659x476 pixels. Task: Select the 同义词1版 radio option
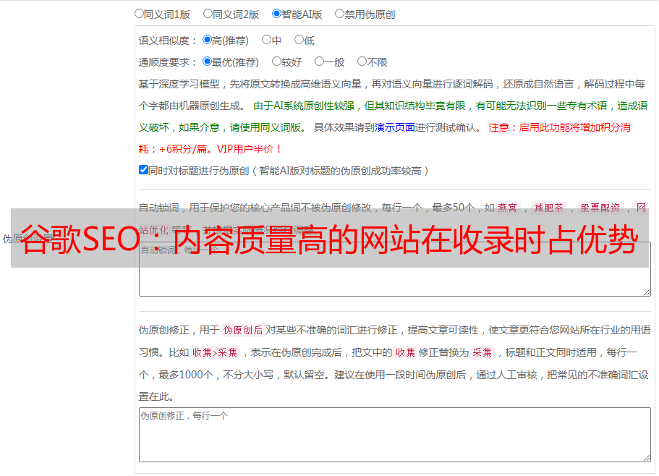(139, 14)
